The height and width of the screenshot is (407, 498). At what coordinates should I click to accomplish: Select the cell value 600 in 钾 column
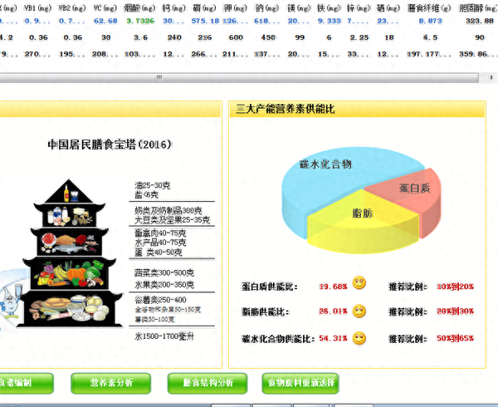click(236, 37)
